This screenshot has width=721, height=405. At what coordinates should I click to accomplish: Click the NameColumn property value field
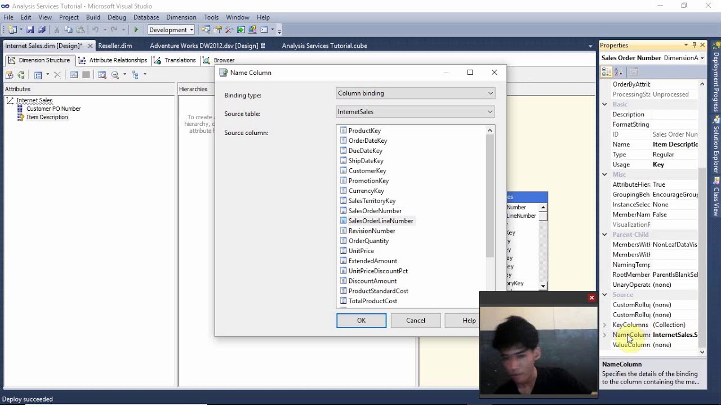point(675,335)
